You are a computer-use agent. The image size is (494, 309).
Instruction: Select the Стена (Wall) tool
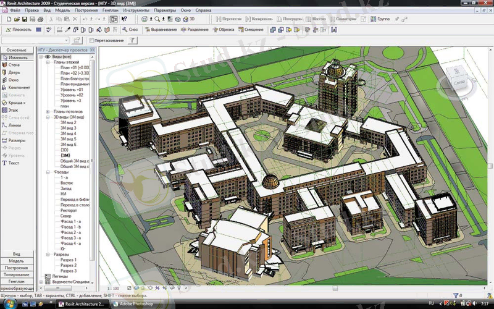coord(14,64)
